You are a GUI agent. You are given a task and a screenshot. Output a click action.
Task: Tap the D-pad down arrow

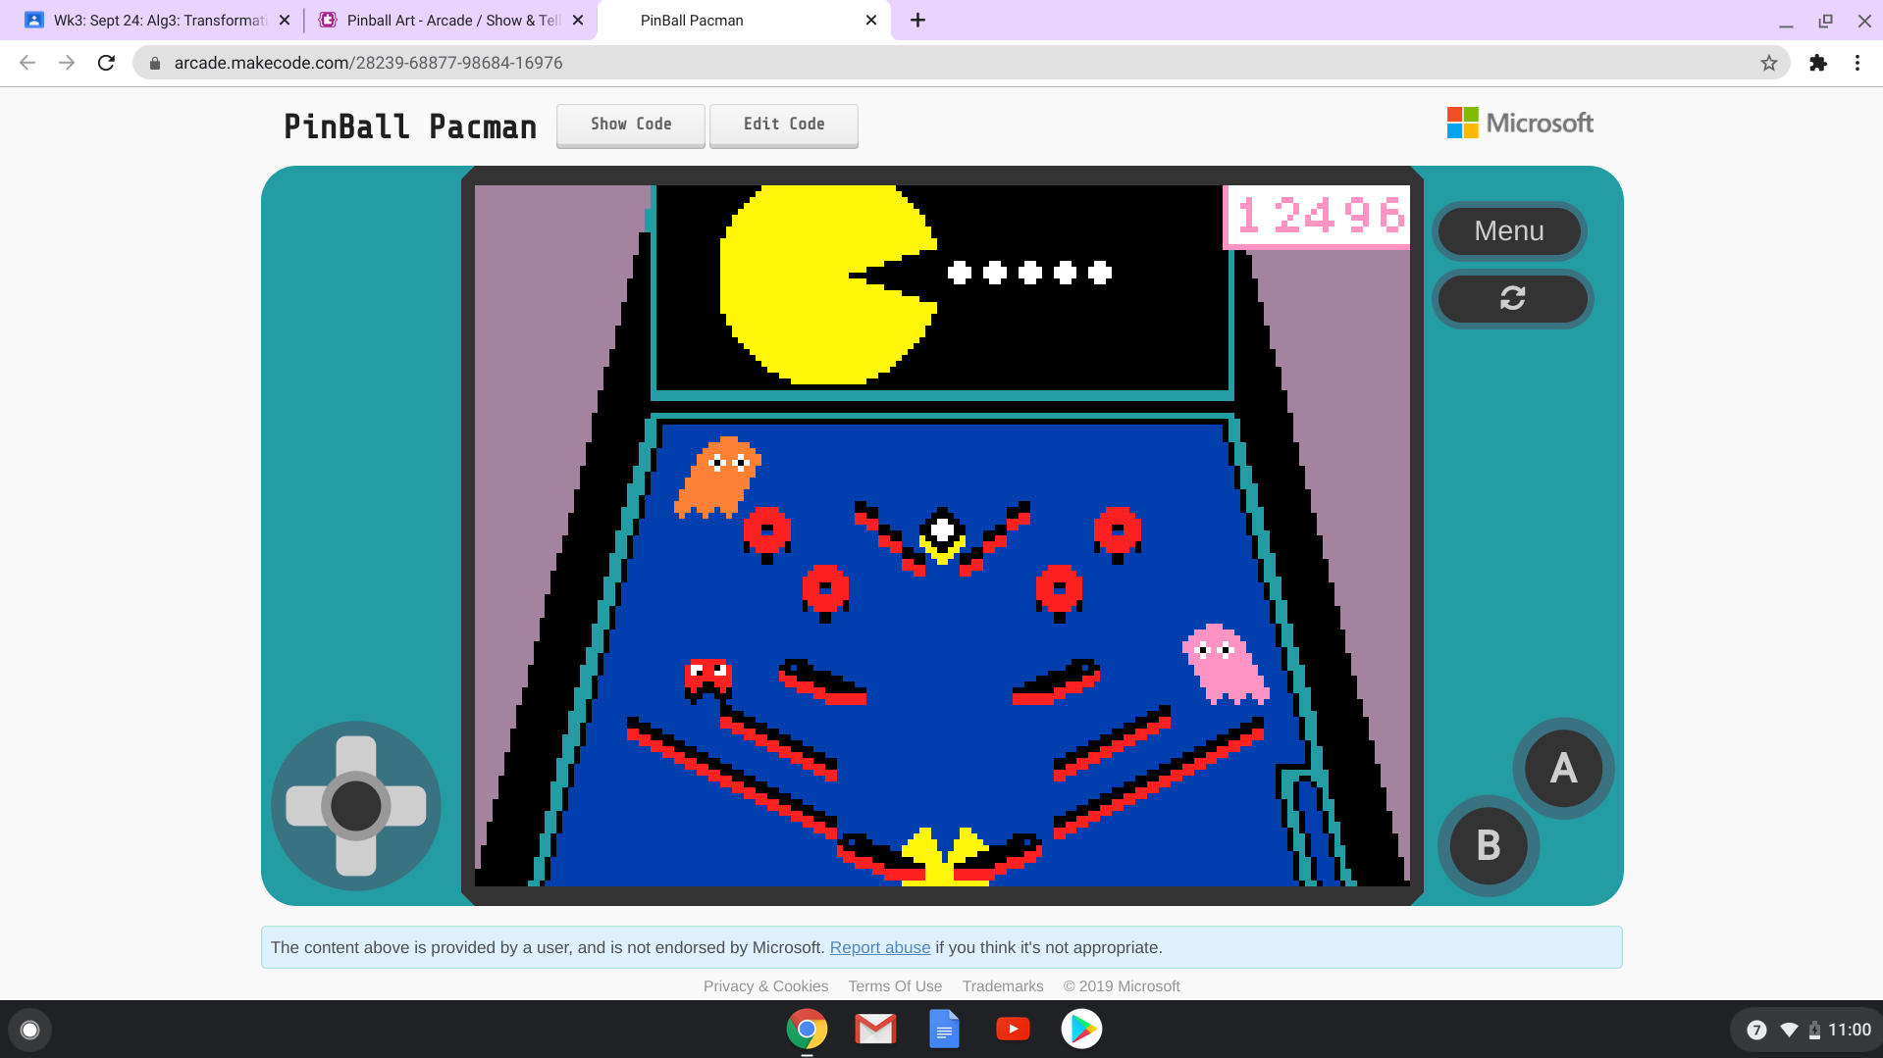point(356,856)
